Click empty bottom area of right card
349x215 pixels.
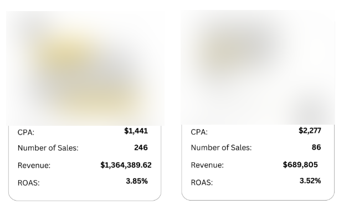point(258,193)
